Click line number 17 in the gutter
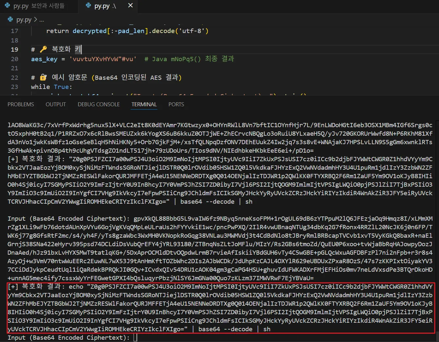The width and height of the screenshot is (439, 342). click(x=14, y=31)
